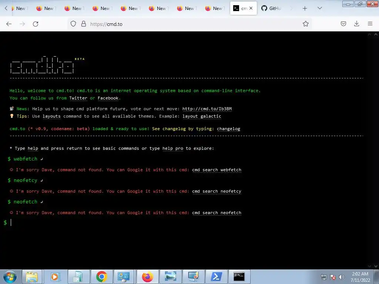Image resolution: width=379 pixels, height=284 pixels.
Task: Go back with the browser back arrow
Action: click(x=9, y=24)
